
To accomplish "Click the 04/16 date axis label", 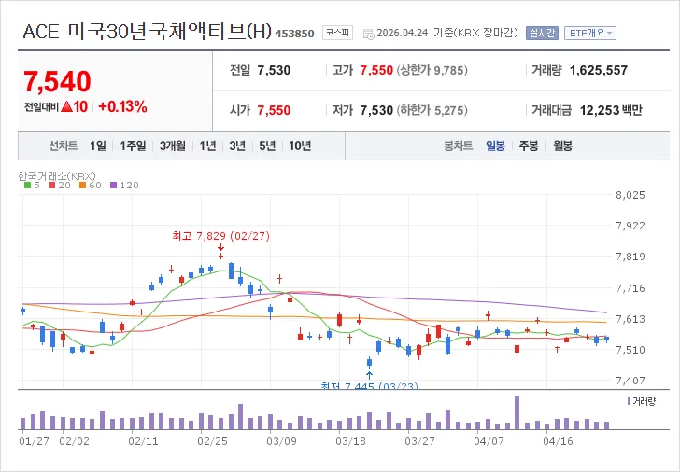I will (558, 441).
